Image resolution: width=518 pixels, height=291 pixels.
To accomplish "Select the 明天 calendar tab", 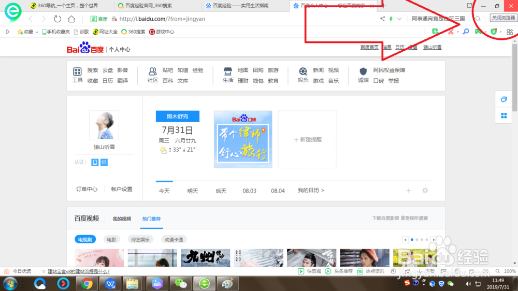I will tap(193, 191).
